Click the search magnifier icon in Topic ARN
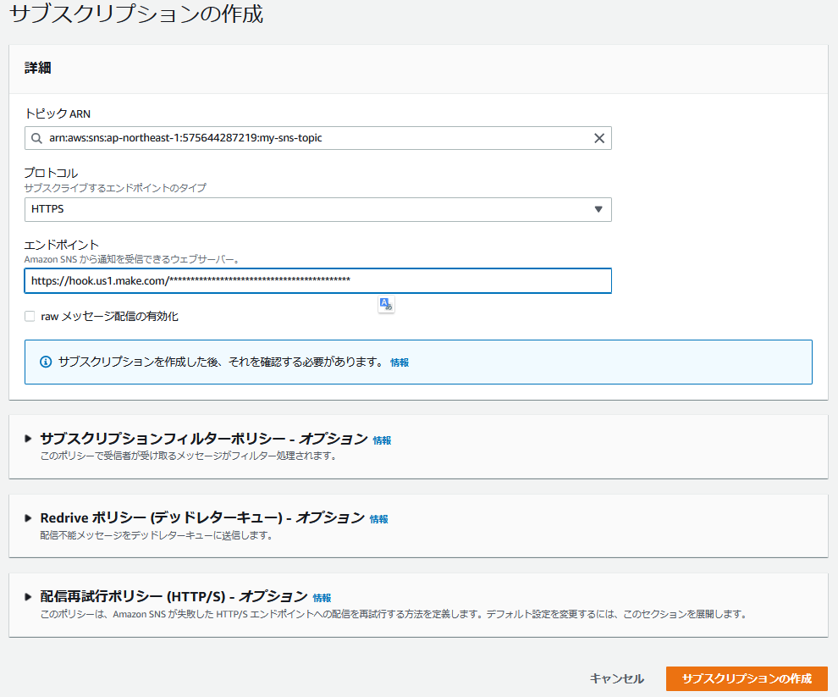The height and width of the screenshot is (697, 838). tap(36, 138)
